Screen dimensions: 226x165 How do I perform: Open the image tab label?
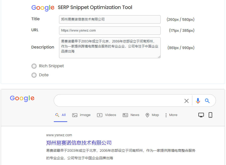click(x=85, y=115)
